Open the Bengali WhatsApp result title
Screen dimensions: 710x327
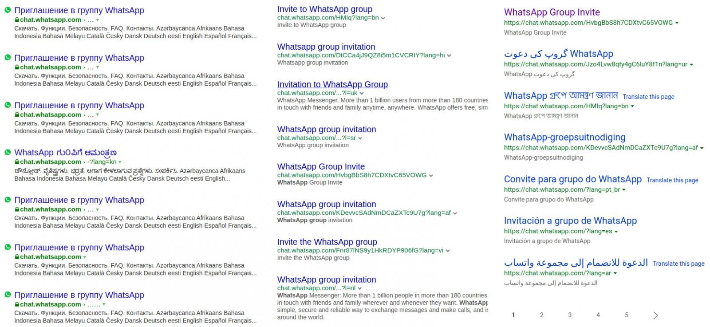[x=561, y=95]
